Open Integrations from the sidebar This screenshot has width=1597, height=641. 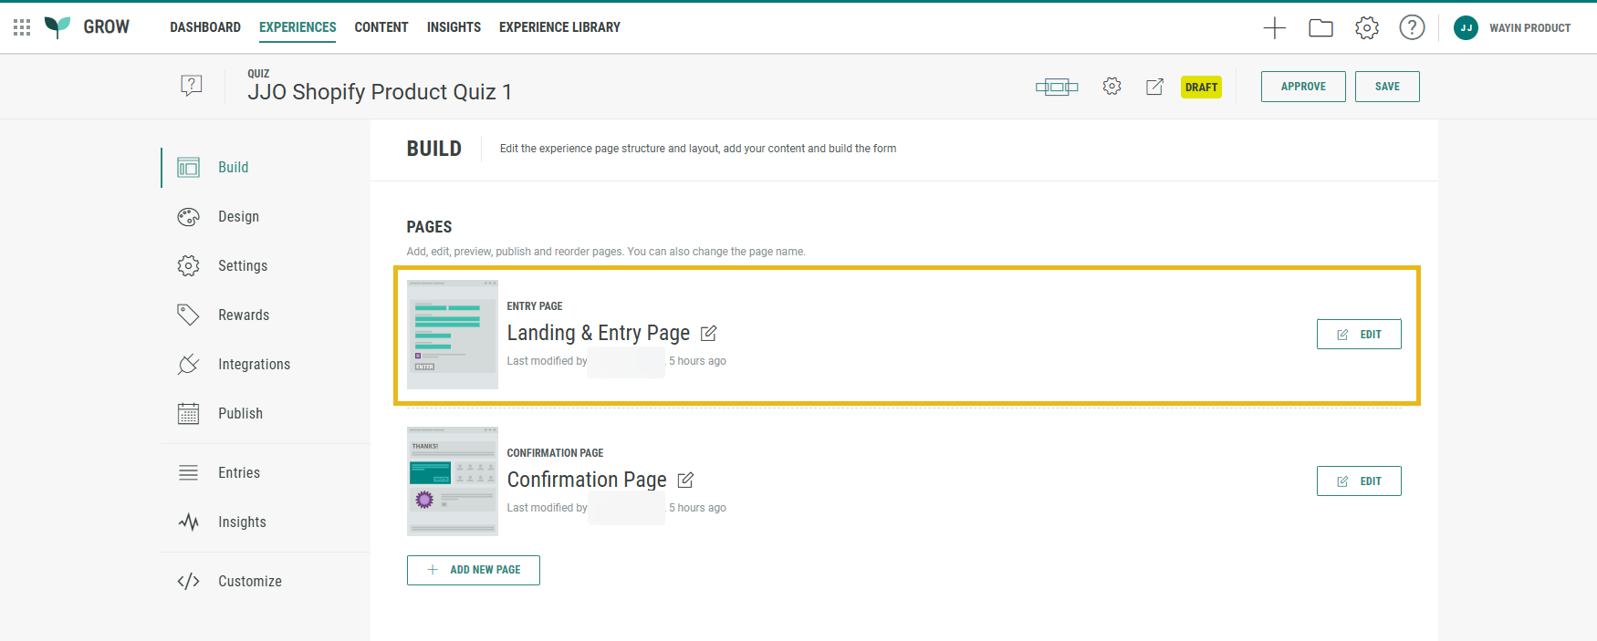tap(254, 365)
